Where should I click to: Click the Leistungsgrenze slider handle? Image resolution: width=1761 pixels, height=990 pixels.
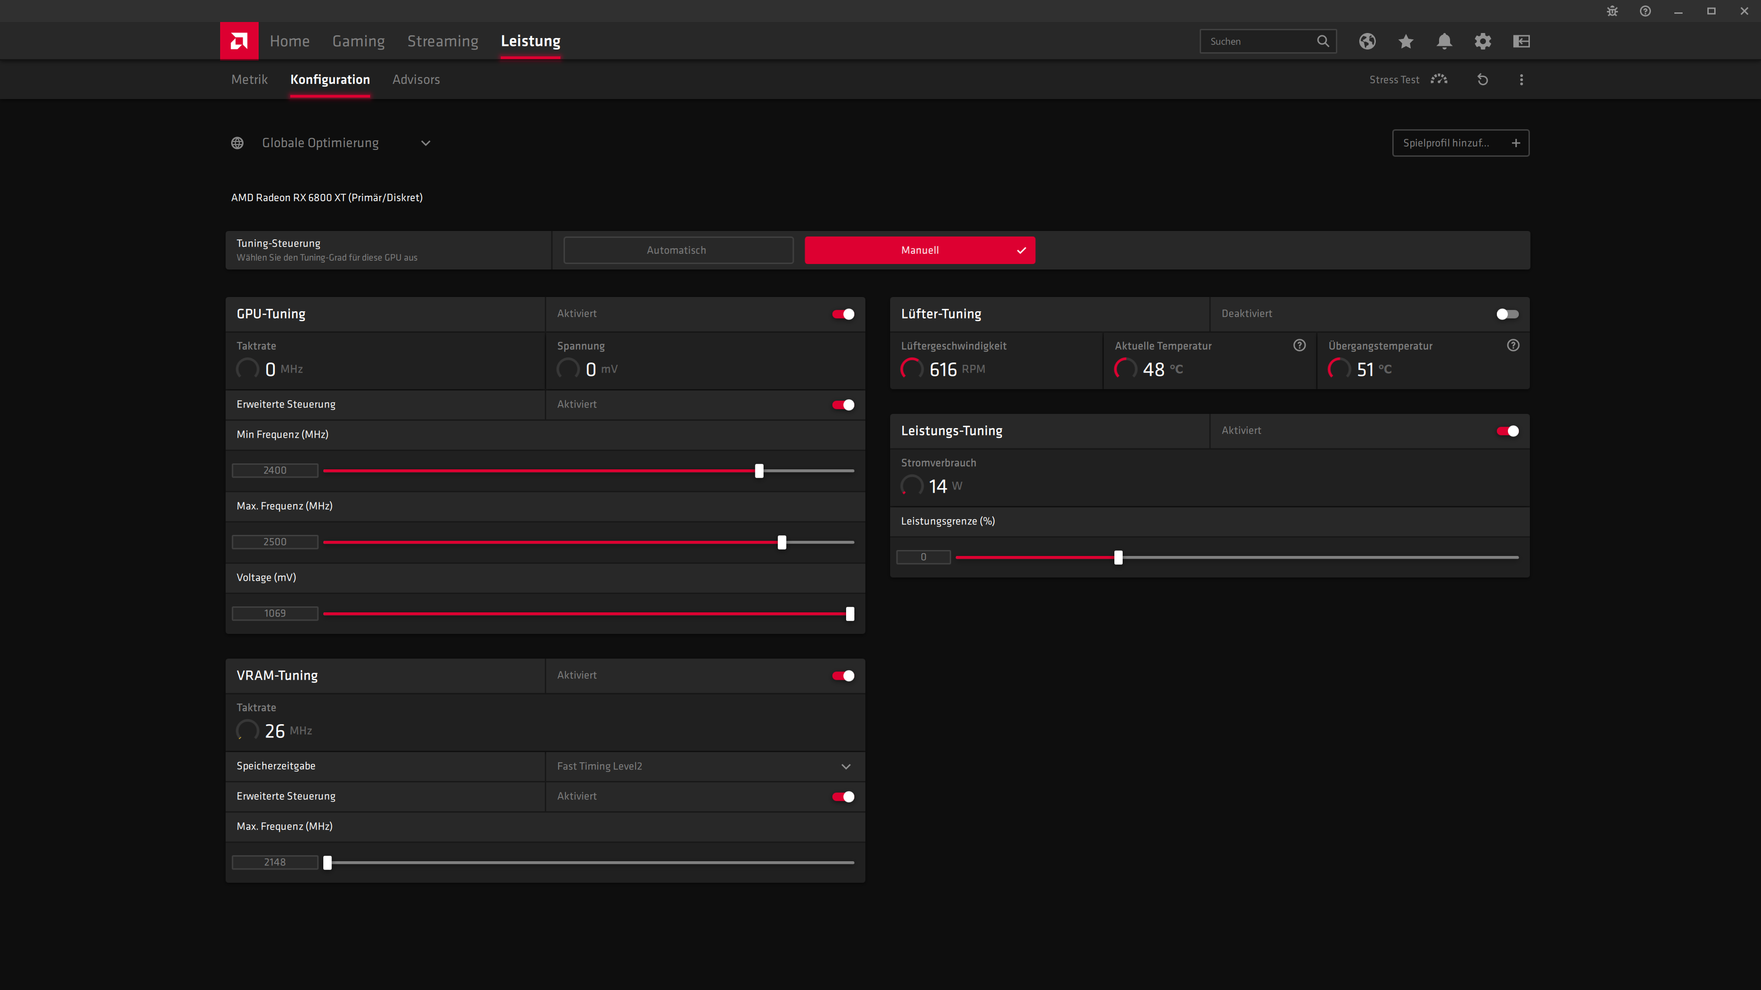pos(1118,557)
